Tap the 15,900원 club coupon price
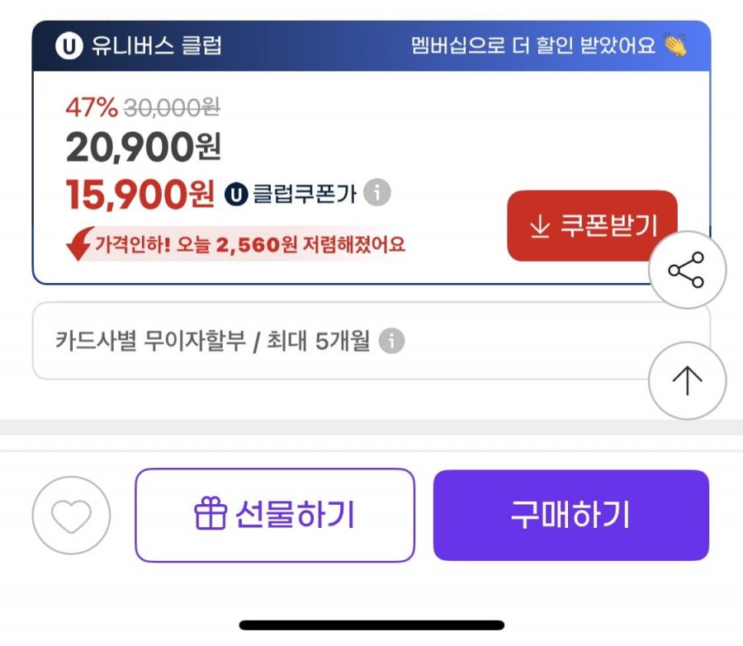 pos(140,194)
